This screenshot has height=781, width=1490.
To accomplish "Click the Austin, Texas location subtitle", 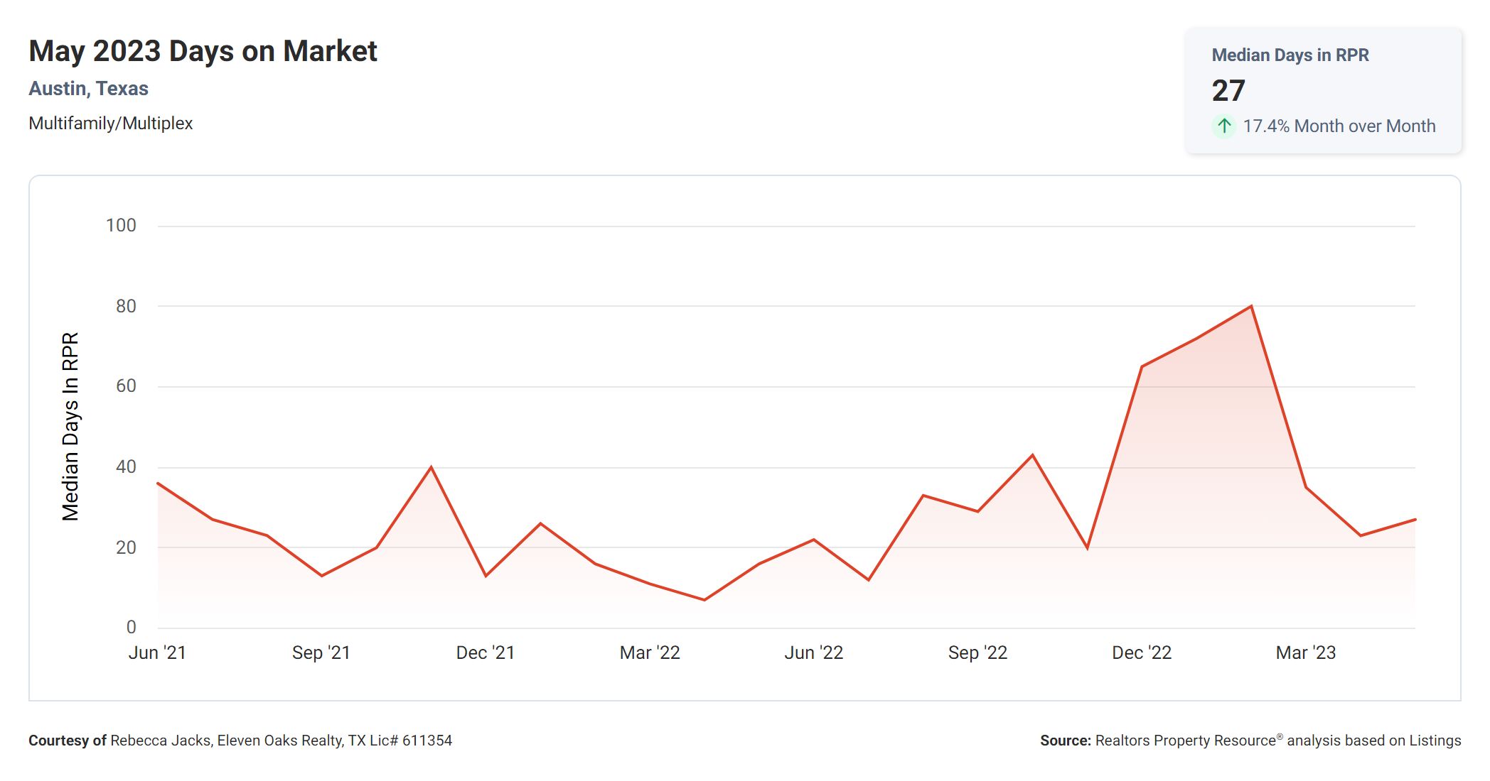I will [x=89, y=89].
